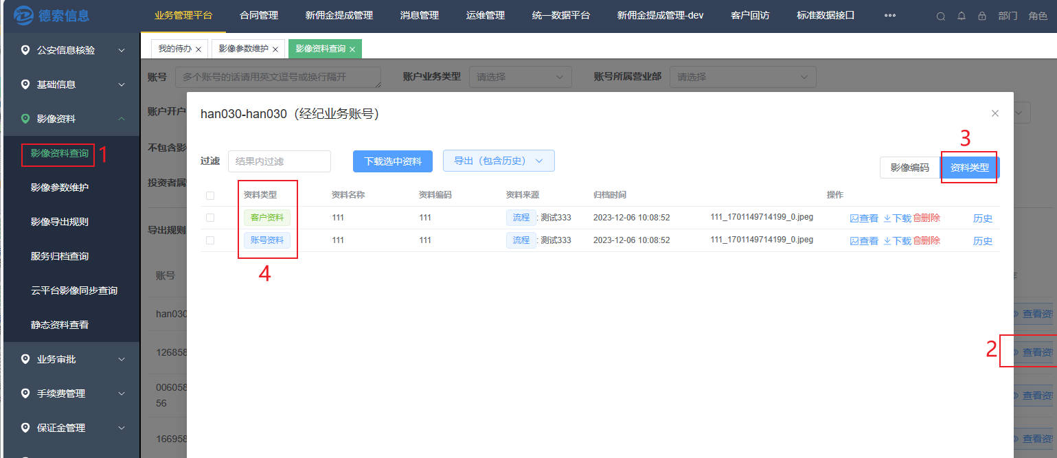
Task: Click location icon beside 保证金管理
Action: click(25, 428)
